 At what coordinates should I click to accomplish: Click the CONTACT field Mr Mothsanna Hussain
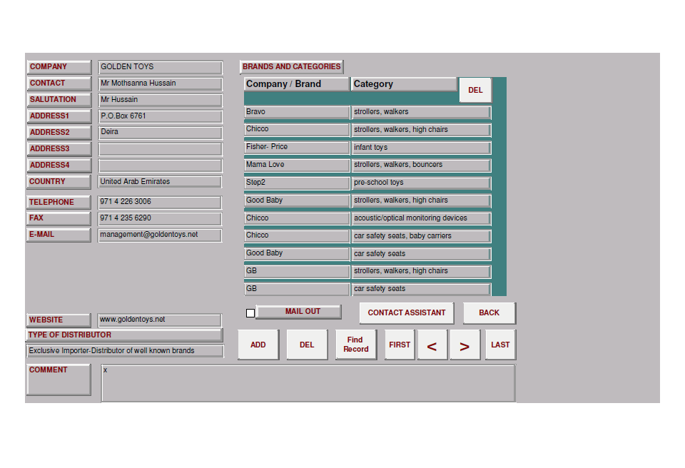(161, 83)
